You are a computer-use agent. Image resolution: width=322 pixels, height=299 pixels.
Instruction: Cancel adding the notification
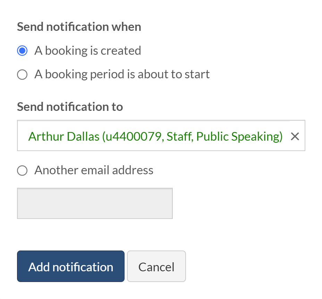tap(156, 266)
